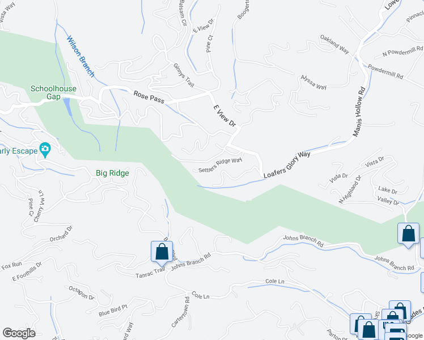Click the Blue Bird Pt label
This screenshot has width=424, height=340.
click(113, 311)
